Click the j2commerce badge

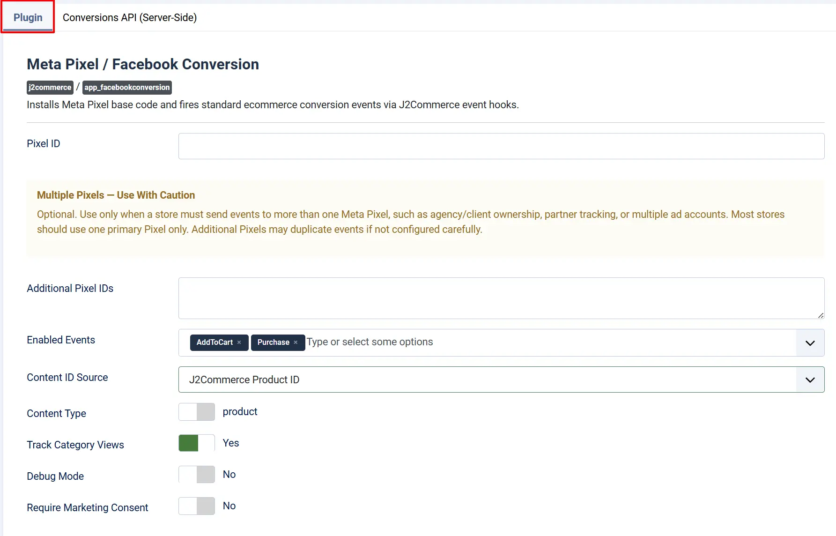click(50, 88)
